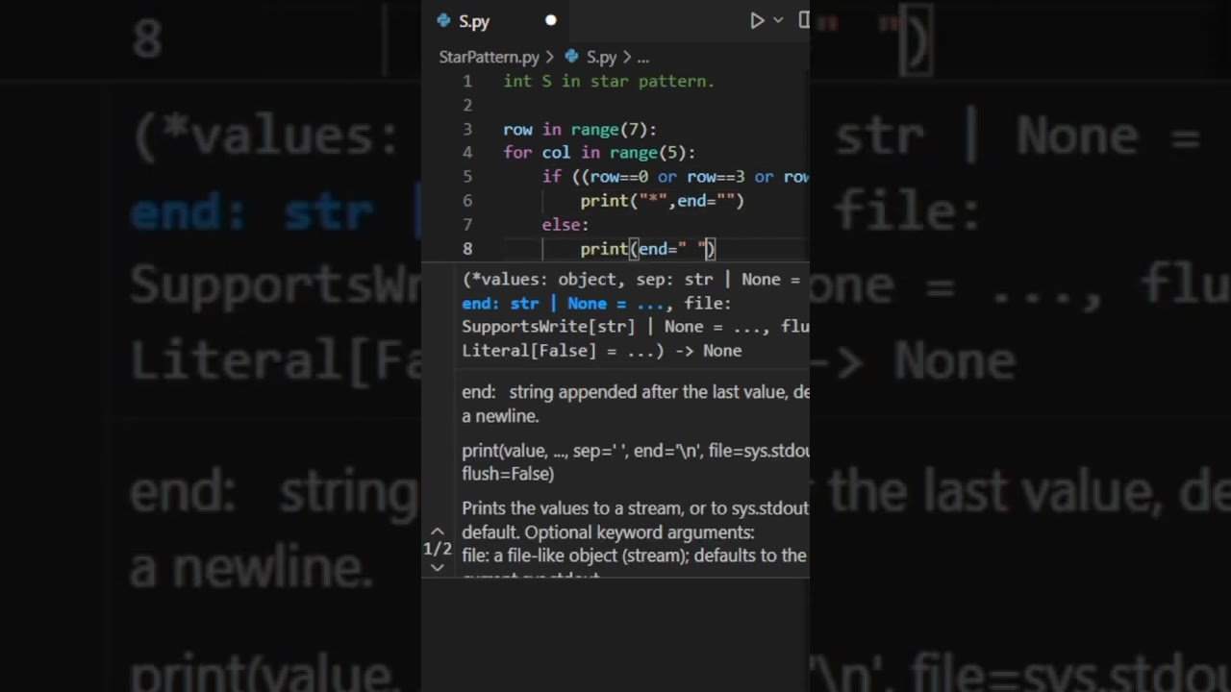1231x692 pixels.
Task: Click the unsaved dot on S.py tab
Action: click(x=551, y=20)
